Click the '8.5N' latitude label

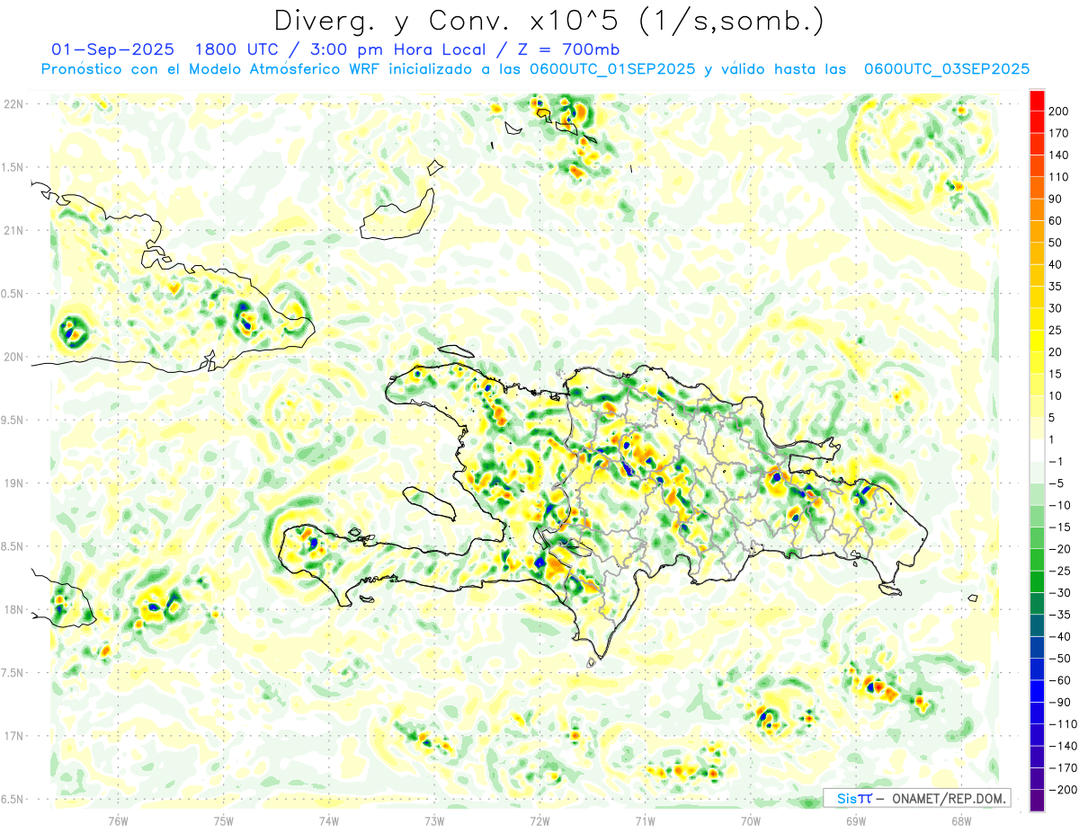[x=13, y=546]
